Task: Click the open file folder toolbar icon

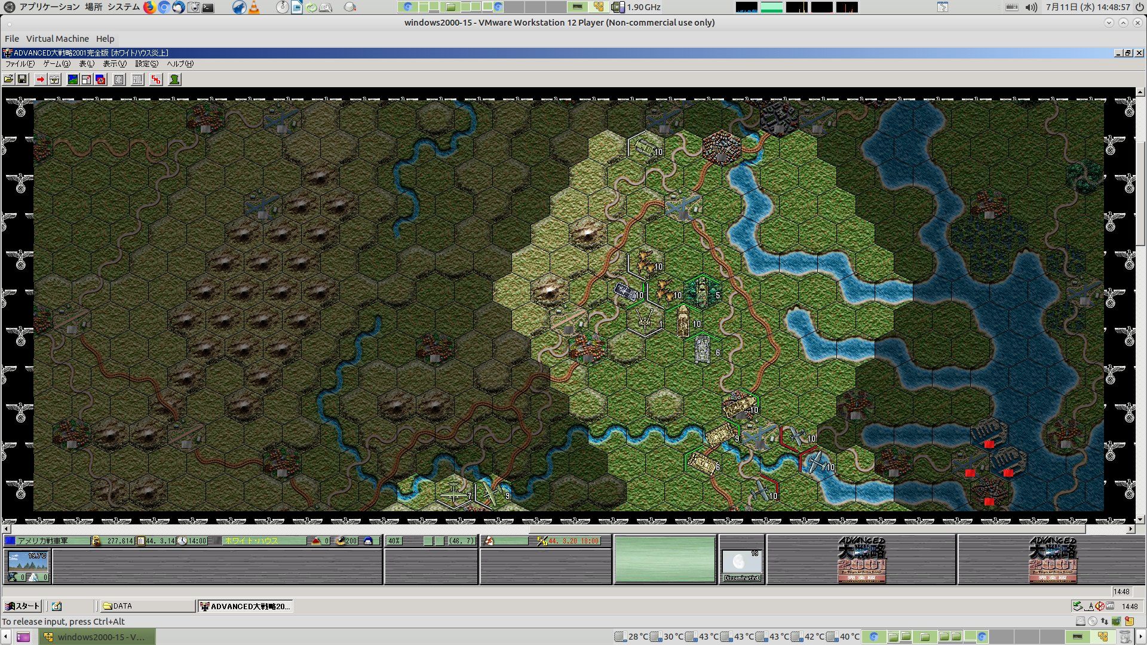Action: point(8,79)
